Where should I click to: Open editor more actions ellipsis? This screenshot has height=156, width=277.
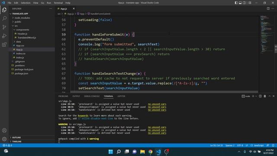(x=273, y=9)
